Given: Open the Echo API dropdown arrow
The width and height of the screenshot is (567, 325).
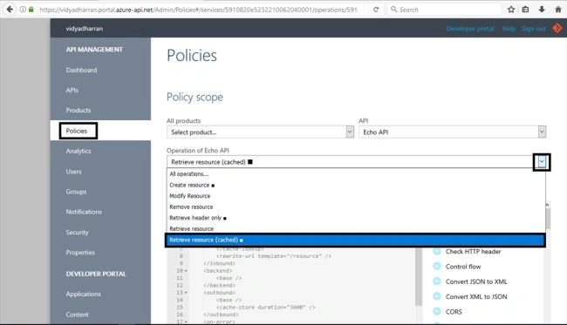Looking at the screenshot, I should (x=542, y=132).
